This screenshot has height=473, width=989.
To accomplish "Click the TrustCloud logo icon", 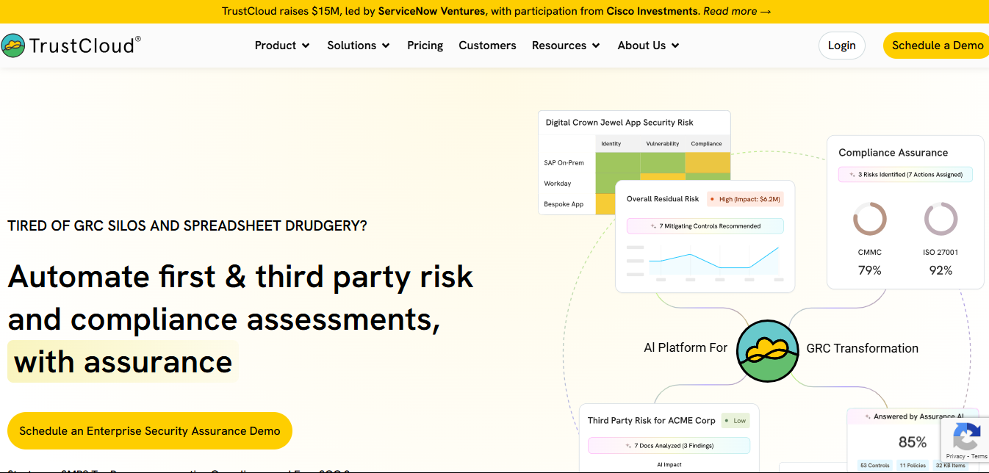I will (x=13, y=46).
